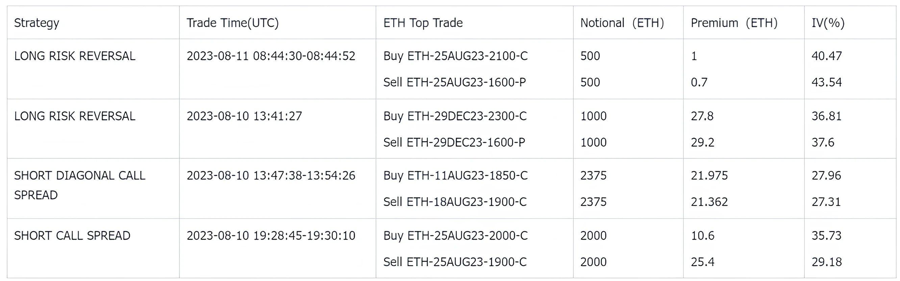Click the Premium (ETH) column header
The width and height of the screenshot is (900, 281).
[734, 23]
